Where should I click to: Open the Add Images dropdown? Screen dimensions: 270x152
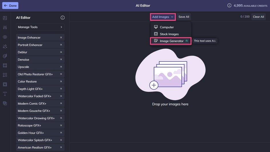pyautogui.click(x=163, y=17)
